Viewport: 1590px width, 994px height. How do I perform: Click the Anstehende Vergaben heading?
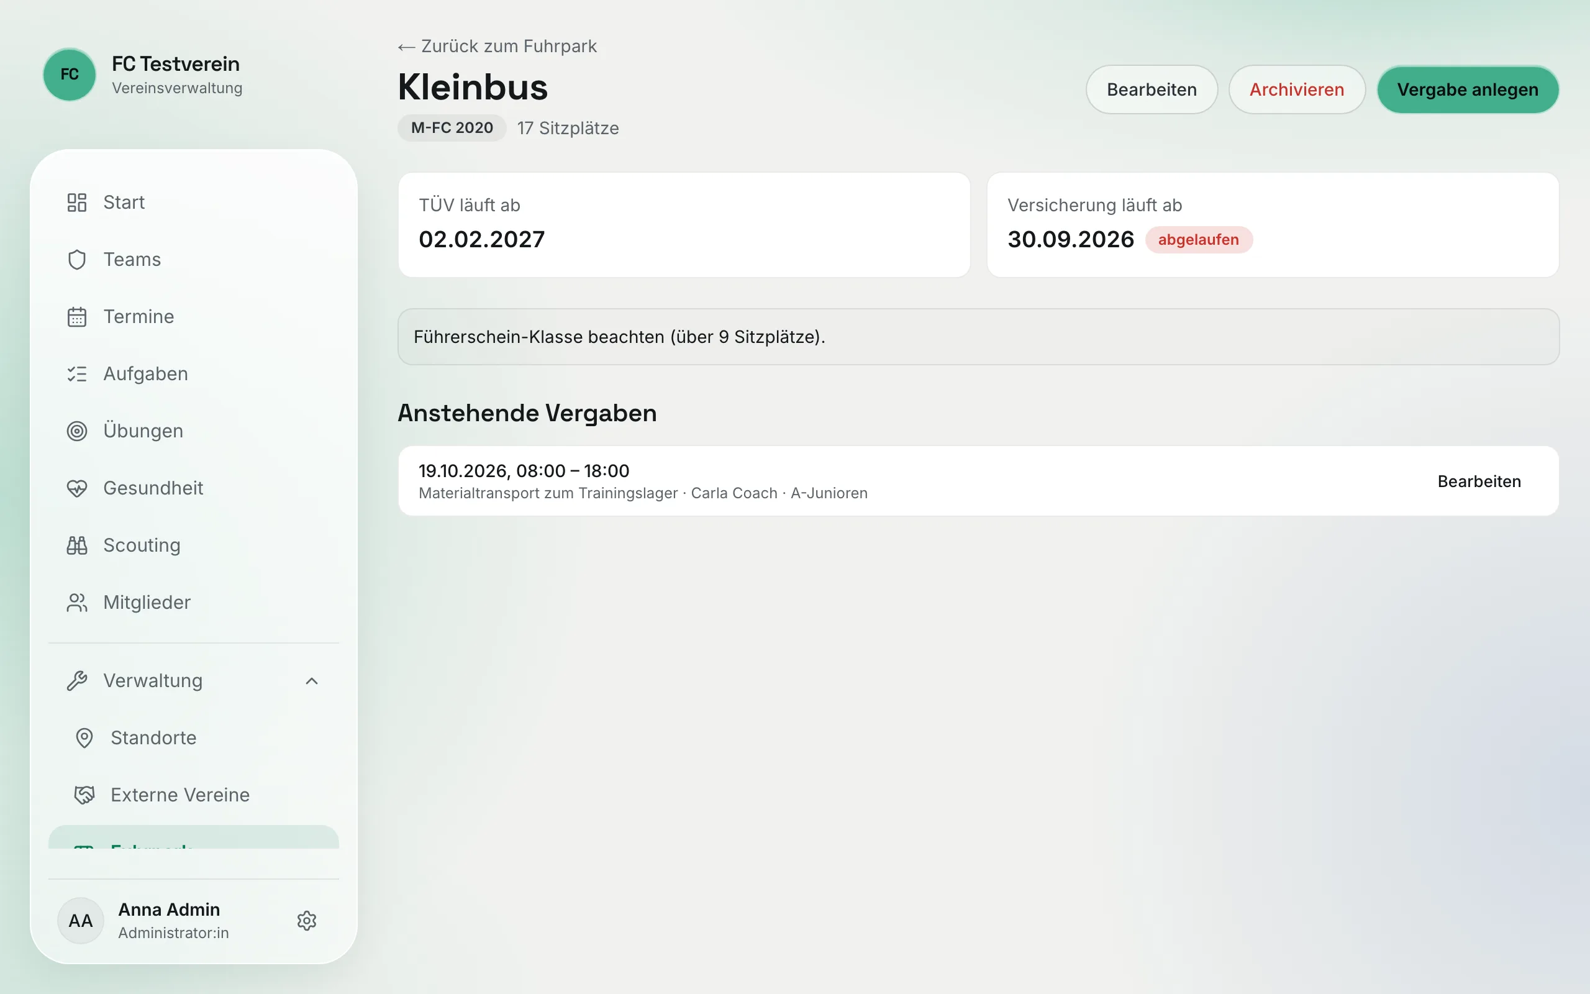527,413
